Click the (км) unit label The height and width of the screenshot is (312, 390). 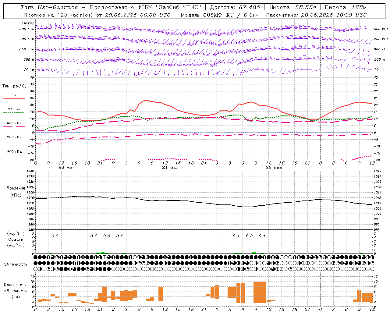(16, 297)
